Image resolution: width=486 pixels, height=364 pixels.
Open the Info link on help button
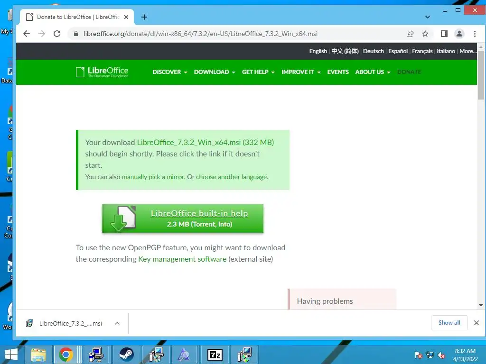(x=224, y=224)
